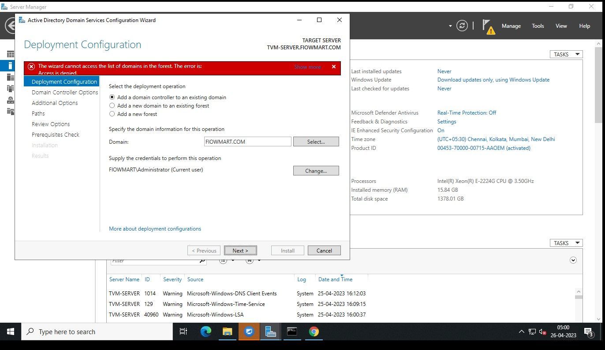Open the Windows Start menu
The width and height of the screenshot is (605, 350).
11,331
